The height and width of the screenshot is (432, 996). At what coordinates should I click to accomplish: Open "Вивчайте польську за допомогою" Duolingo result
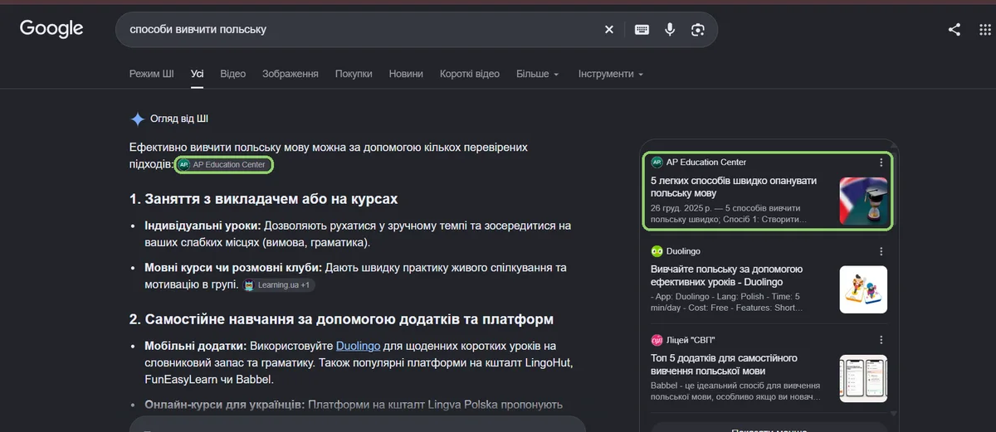point(727,276)
